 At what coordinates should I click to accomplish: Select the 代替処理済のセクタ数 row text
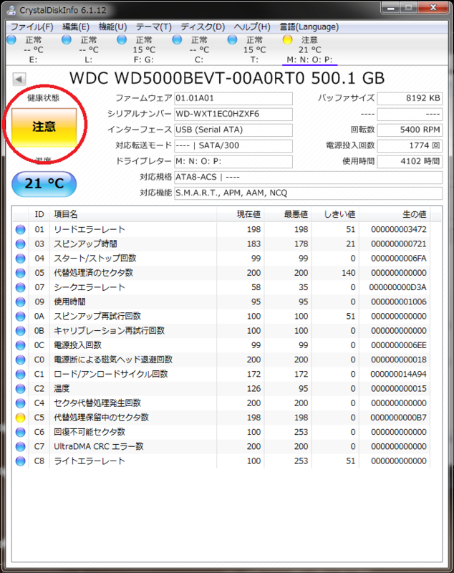94,273
